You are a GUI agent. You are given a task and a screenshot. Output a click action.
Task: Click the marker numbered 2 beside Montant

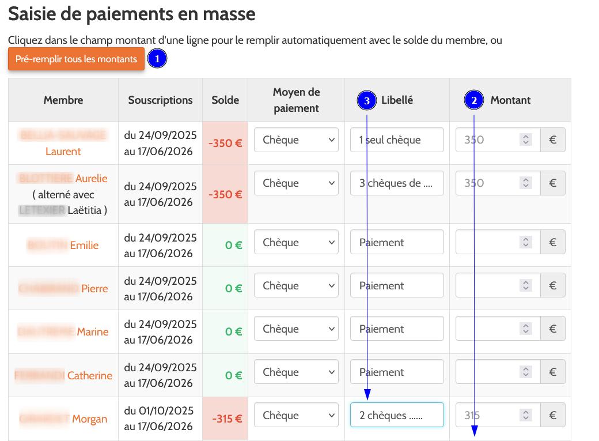click(x=474, y=100)
